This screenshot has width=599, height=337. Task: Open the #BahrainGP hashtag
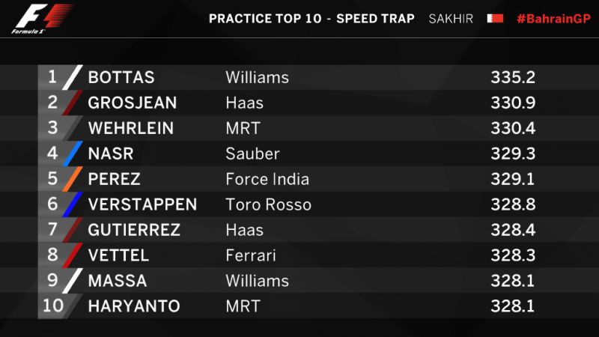[x=553, y=19]
